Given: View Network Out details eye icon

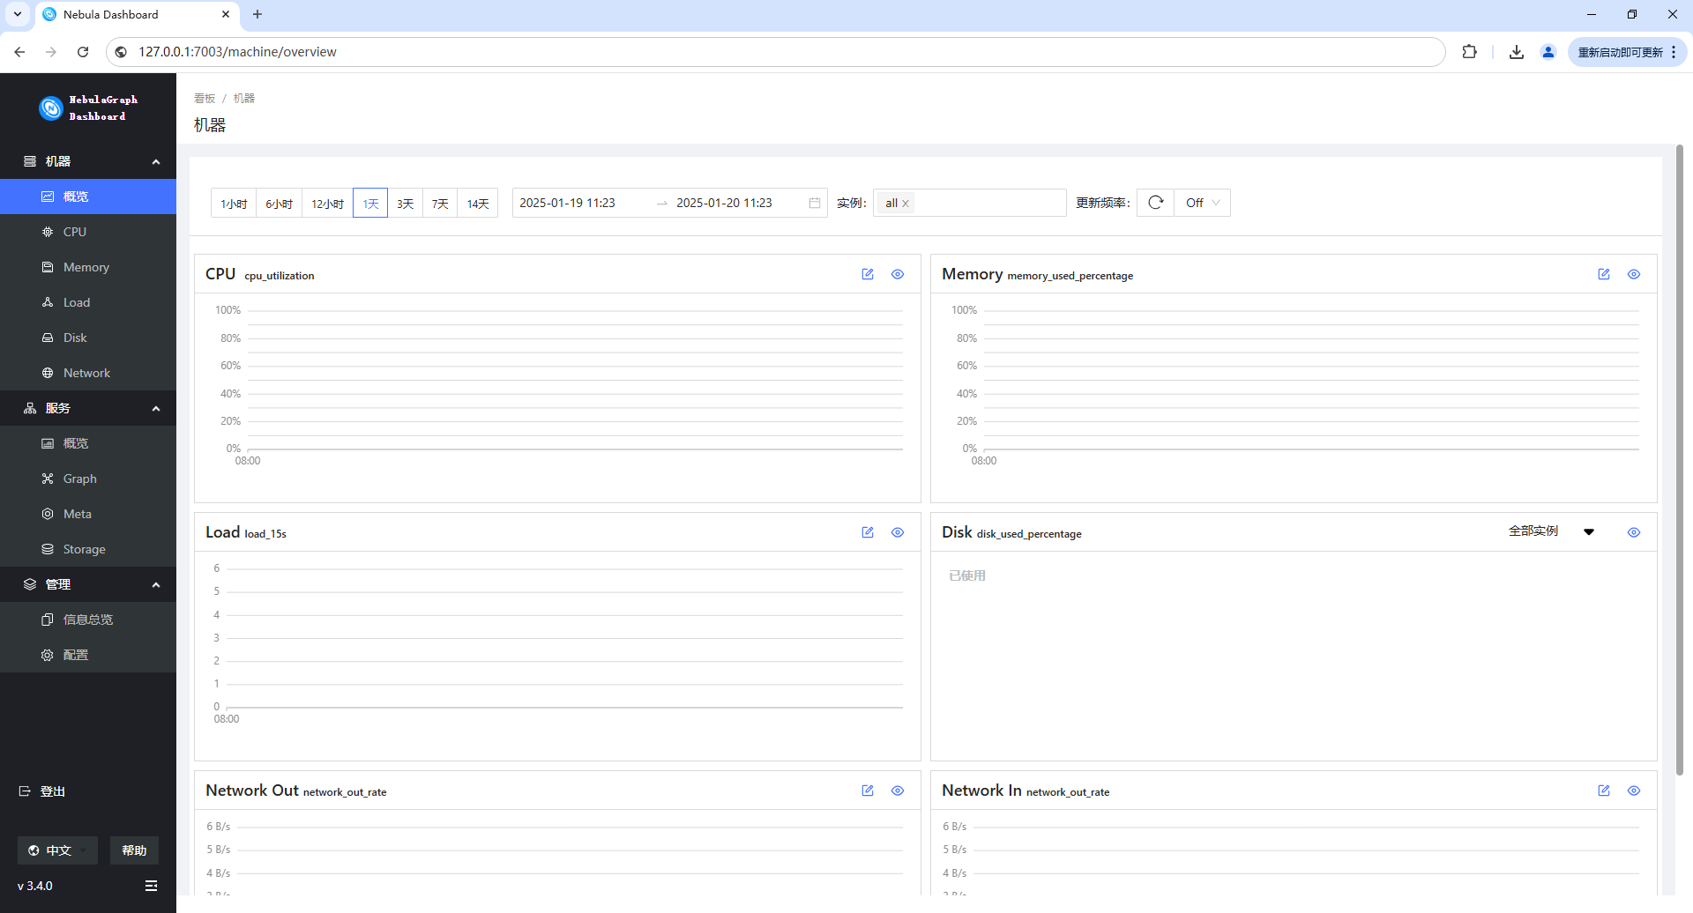Looking at the screenshot, I should click(898, 791).
